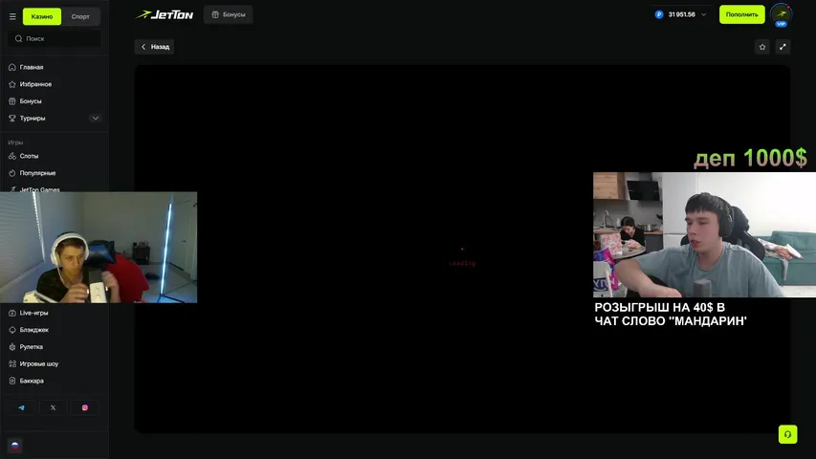The height and width of the screenshot is (459, 816).
Task: Open the Telegram social link
Action: point(22,407)
